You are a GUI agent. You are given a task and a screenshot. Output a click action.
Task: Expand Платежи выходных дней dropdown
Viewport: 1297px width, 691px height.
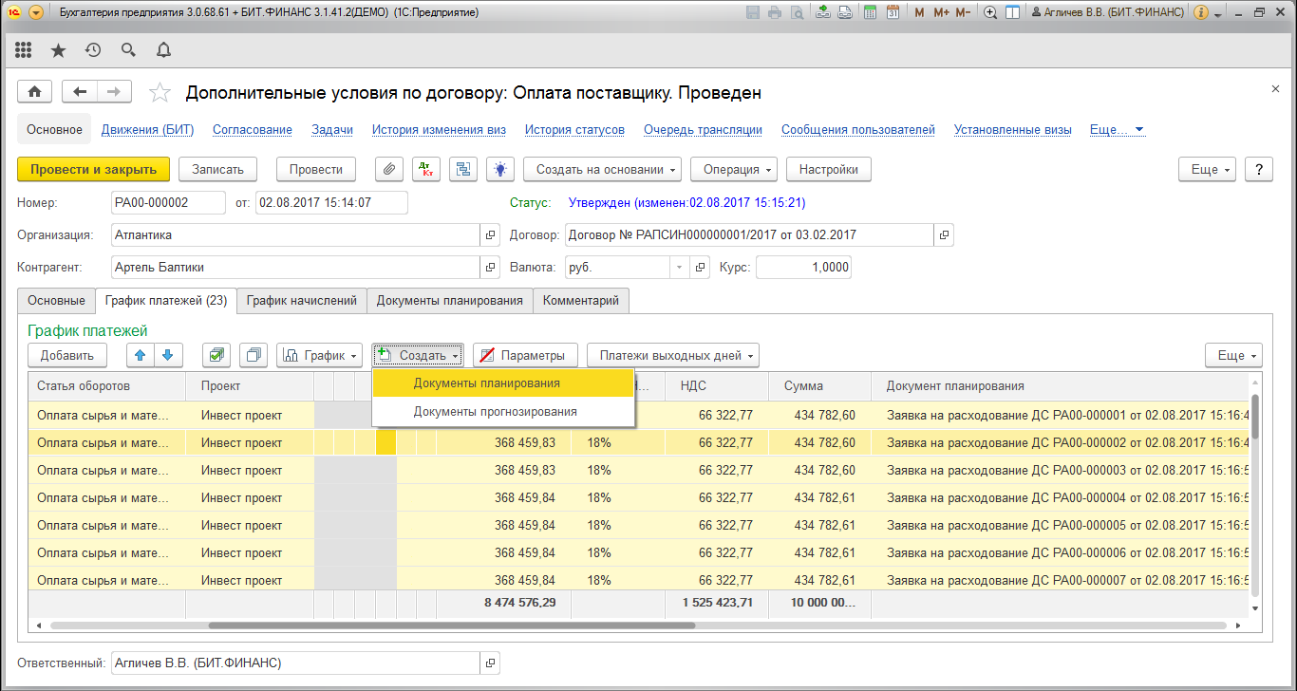(673, 356)
